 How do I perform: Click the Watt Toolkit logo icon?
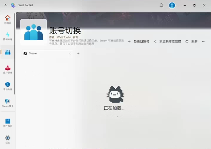[x=13, y=5]
